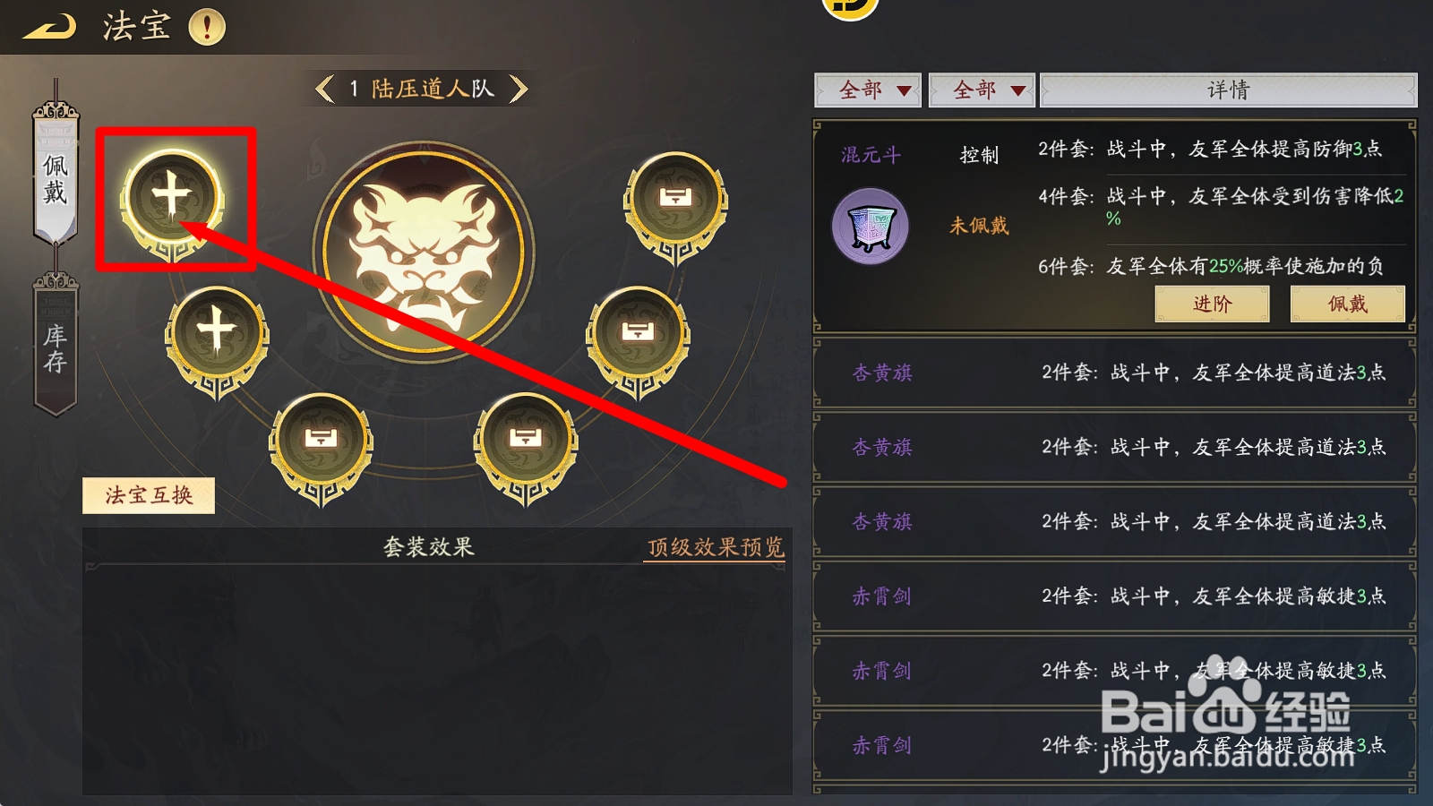Image resolution: width=1433 pixels, height=806 pixels.
Task: Open the exclamation info icon
Action: [x=207, y=27]
